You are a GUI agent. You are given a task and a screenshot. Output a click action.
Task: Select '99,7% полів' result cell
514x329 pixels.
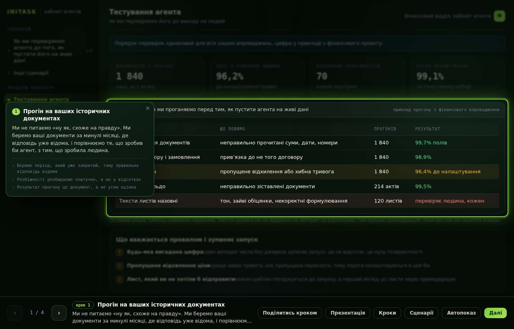(431, 143)
